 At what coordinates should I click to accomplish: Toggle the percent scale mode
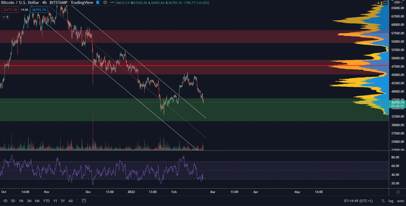pyautogui.click(x=383, y=201)
